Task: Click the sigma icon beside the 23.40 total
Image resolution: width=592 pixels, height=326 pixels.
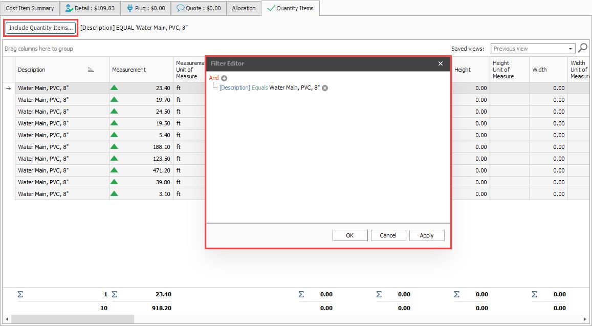Action: point(115,294)
